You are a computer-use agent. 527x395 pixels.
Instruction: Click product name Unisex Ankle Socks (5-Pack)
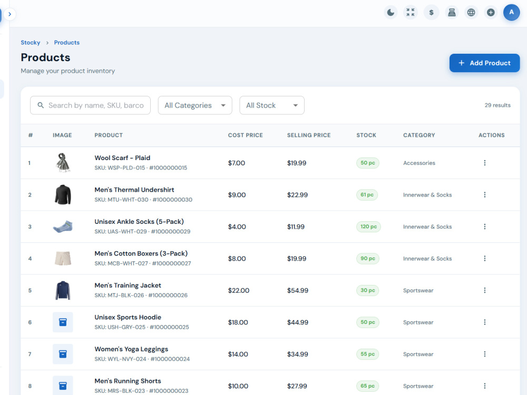[139, 222]
